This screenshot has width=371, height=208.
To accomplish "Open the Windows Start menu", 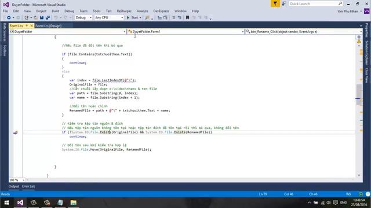I will 6,203.
